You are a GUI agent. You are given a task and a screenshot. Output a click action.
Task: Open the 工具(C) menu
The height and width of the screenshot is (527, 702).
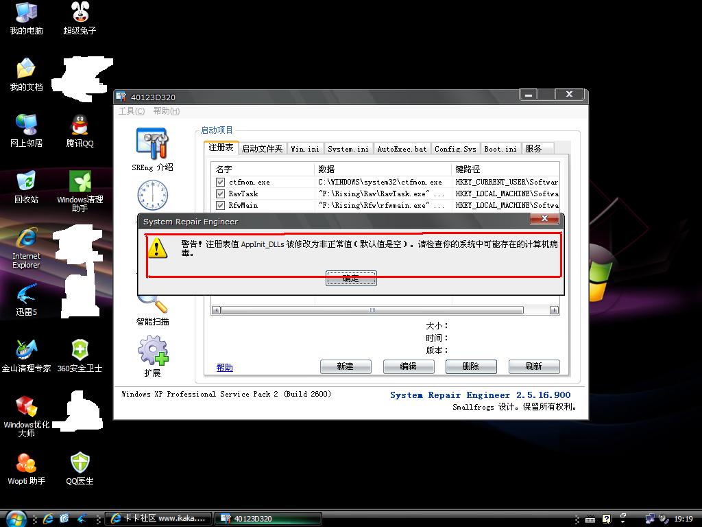[132, 110]
